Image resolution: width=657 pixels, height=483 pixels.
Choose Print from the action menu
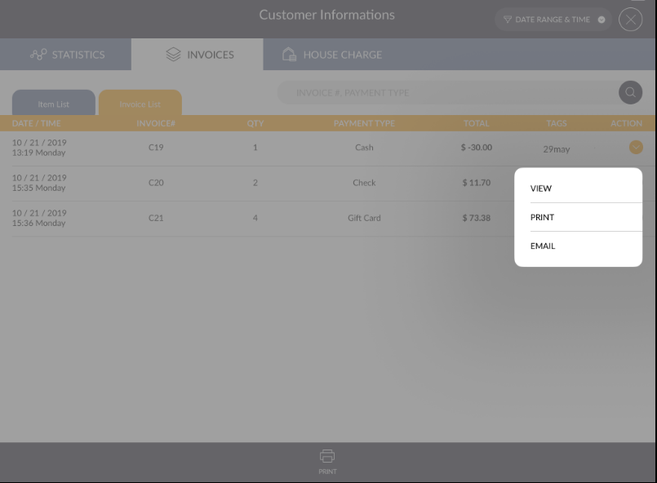(542, 217)
